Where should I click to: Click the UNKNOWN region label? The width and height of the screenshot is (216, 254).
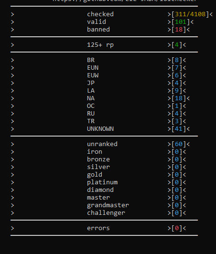coord(100,129)
